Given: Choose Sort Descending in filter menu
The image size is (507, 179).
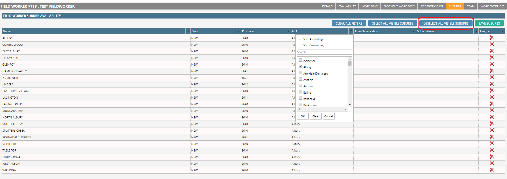Looking at the screenshot, I should [x=313, y=45].
